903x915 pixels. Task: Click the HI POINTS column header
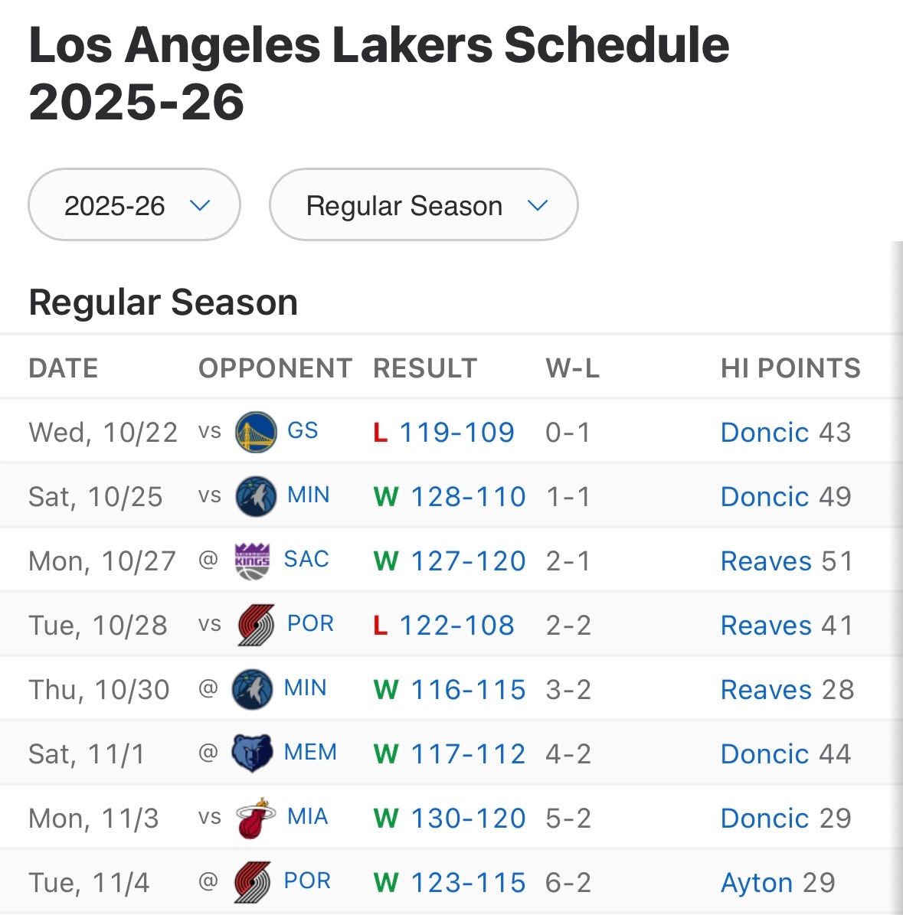click(790, 368)
